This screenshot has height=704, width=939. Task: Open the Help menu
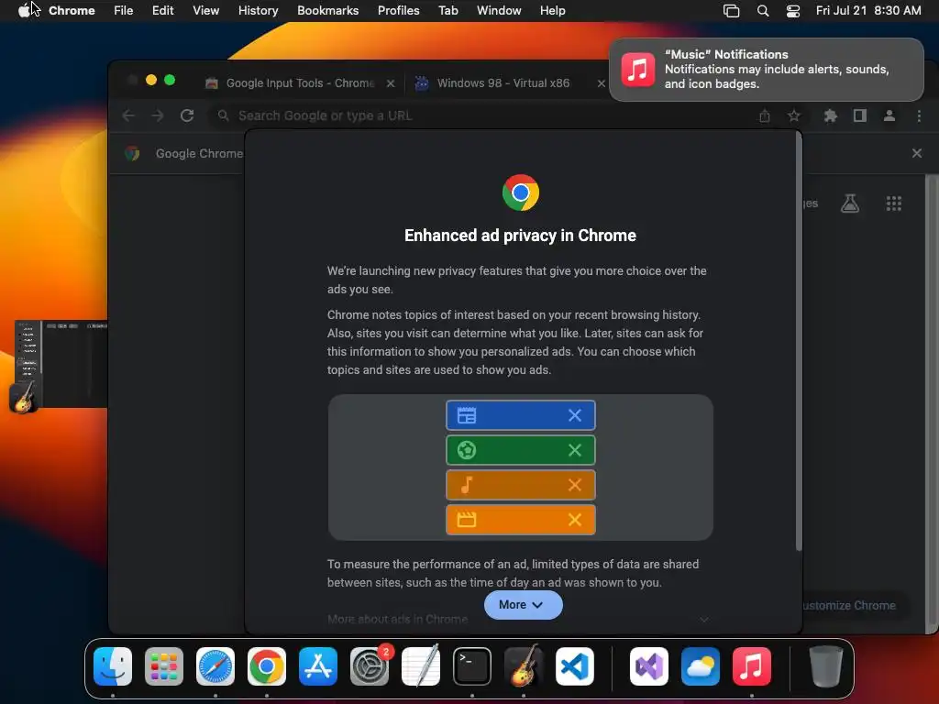pos(552,11)
